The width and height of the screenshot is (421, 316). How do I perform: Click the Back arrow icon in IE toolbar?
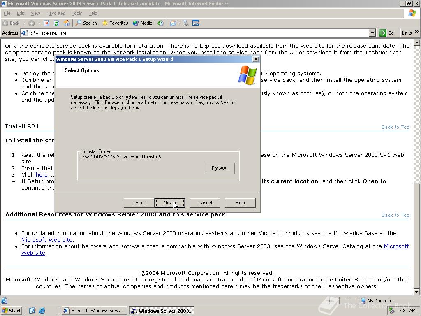click(5, 23)
